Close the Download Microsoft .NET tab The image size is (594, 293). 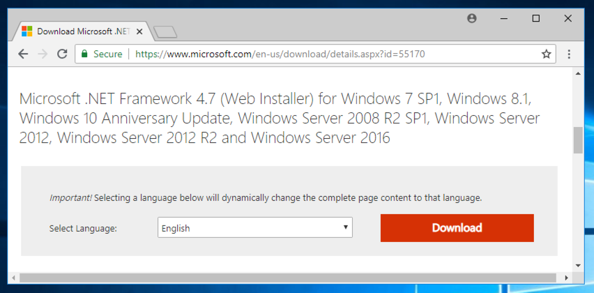pos(142,31)
